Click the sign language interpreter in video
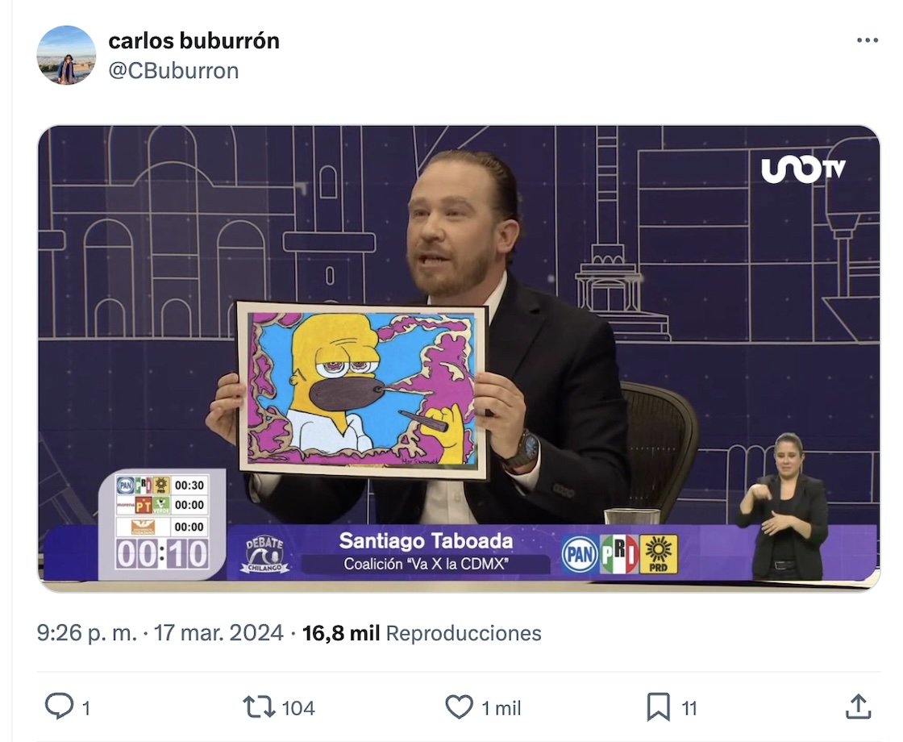This screenshot has height=742, width=903. point(783,507)
